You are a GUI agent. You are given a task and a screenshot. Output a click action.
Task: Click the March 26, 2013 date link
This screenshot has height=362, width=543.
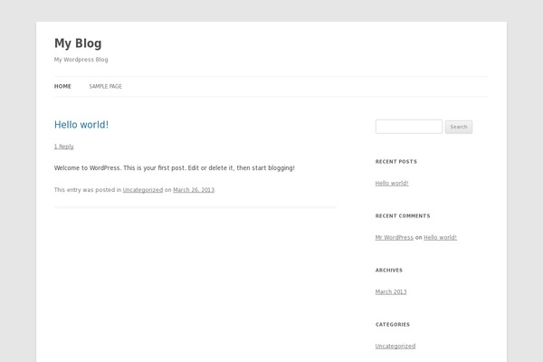click(x=194, y=190)
